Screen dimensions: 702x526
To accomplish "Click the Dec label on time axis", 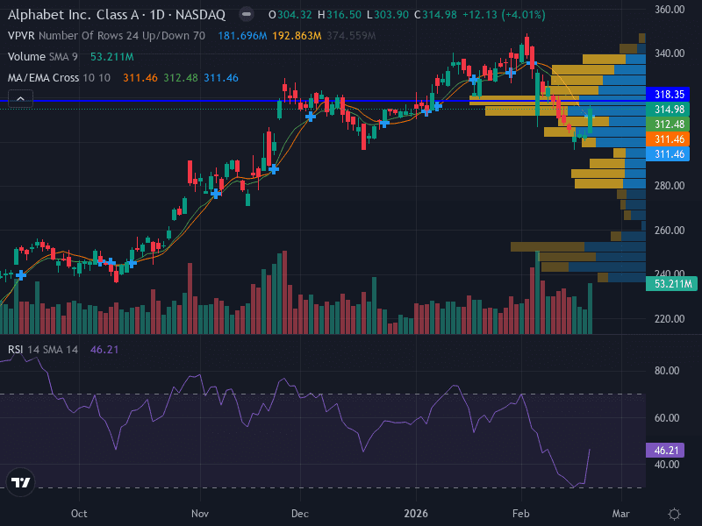I will (x=300, y=514).
